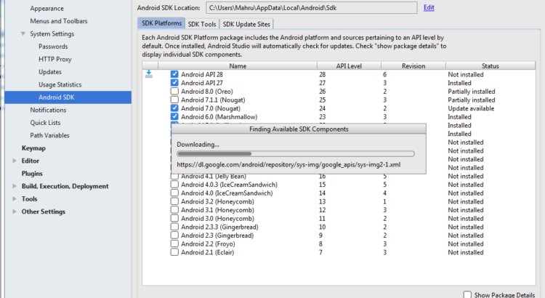Screen dimensions: 545x298
Task: Switch to the SDK Tools tab
Action: point(202,25)
